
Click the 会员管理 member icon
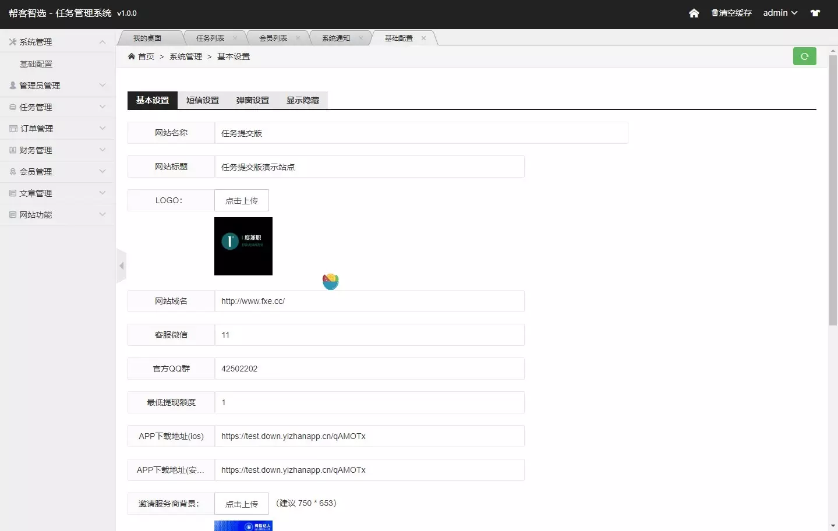(x=13, y=172)
